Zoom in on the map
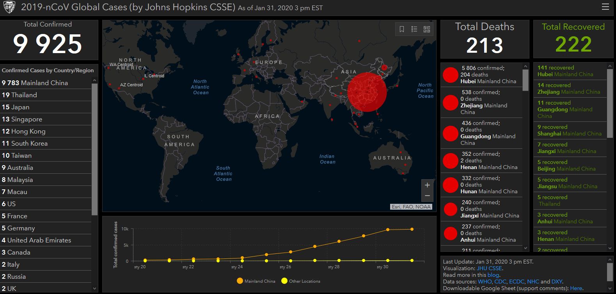616x294 pixels. [x=427, y=185]
